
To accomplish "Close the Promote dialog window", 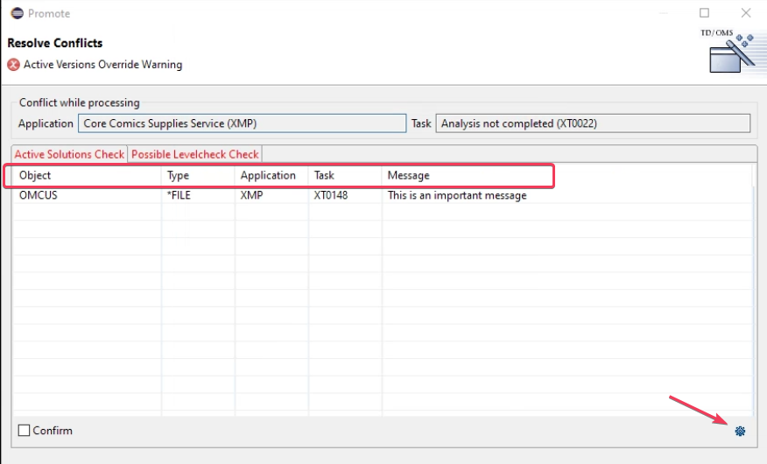I will click(746, 13).
